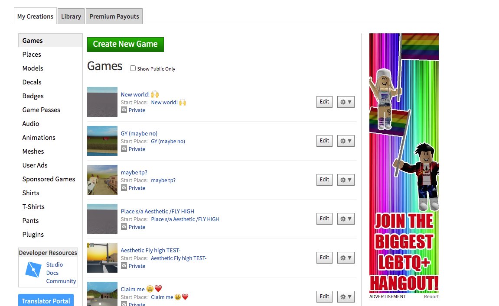Click private icon under Aesthetic Fly high TEST-

[x=124, y=266]
